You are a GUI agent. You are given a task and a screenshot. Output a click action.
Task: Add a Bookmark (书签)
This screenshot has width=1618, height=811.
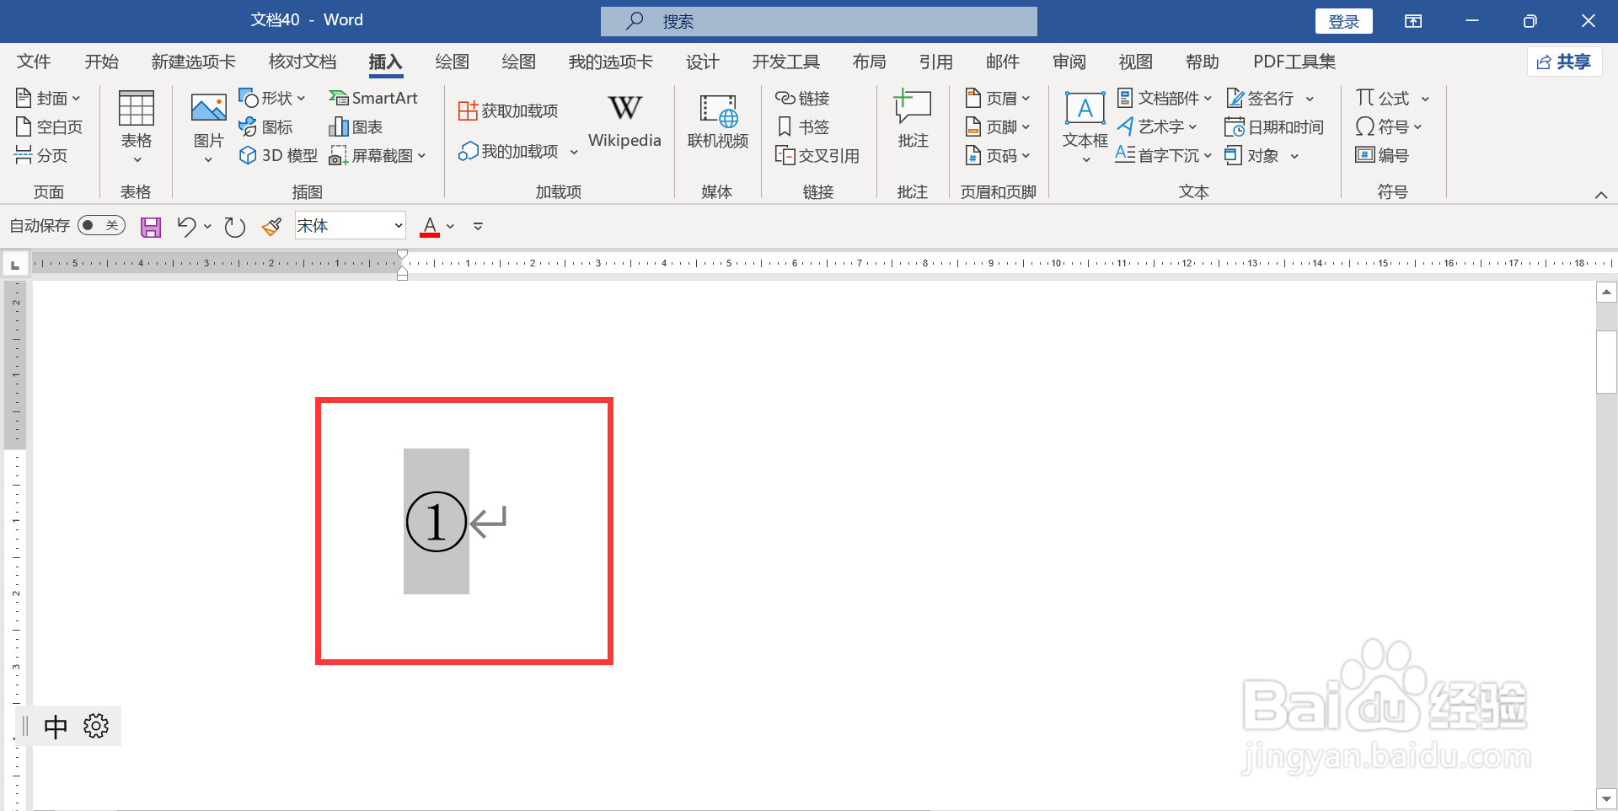[802, 126]
